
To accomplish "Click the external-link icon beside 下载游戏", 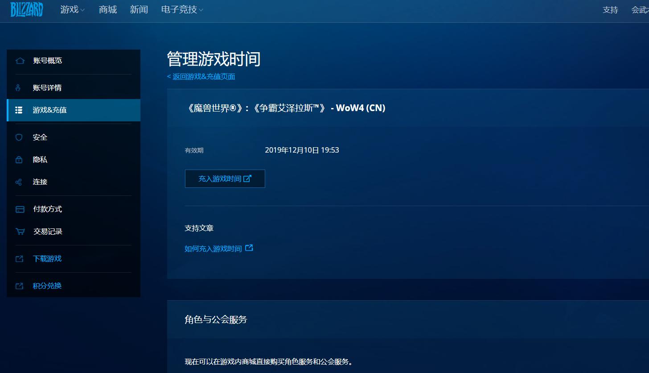I will pos(20,258).
